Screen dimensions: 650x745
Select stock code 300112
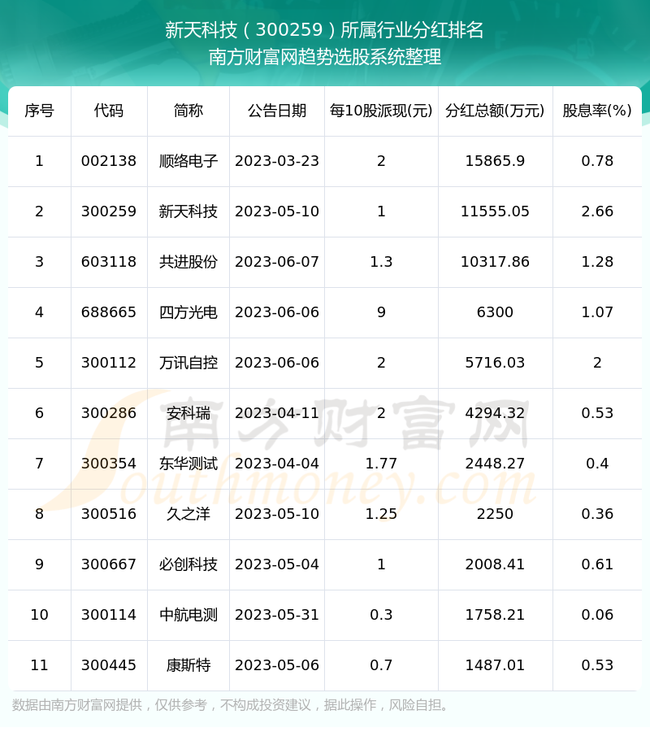point(109,363)
